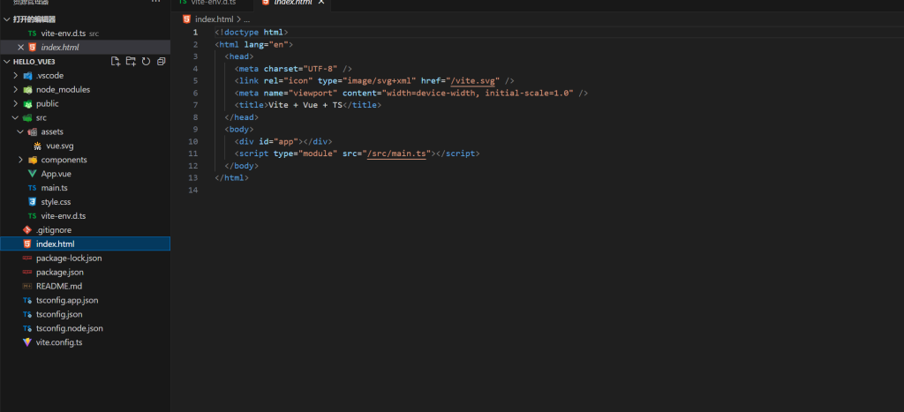This screenshot has height=412, width=904.
Task: Click index.html in the breadcrumb bar
Action: tap(215, 19)
